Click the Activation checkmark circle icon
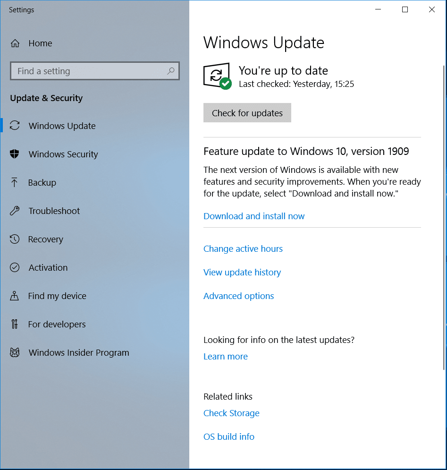This screenshot has width=447, height=470. 15,267
